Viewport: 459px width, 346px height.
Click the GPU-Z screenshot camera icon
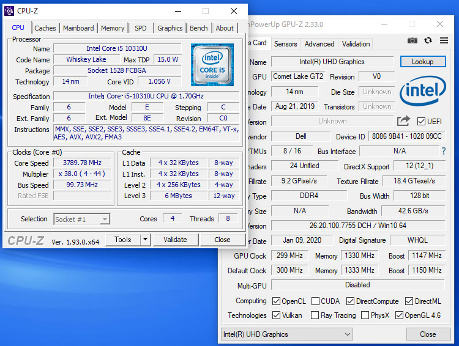click(412, 40)
